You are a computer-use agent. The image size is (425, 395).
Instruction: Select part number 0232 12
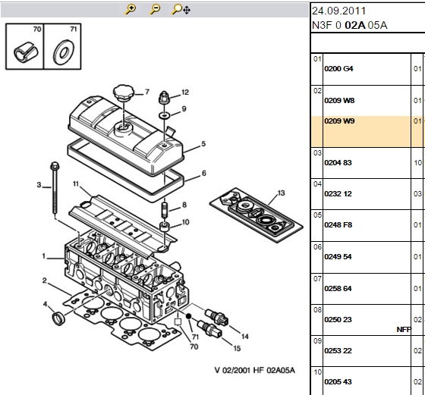[338, 194]
